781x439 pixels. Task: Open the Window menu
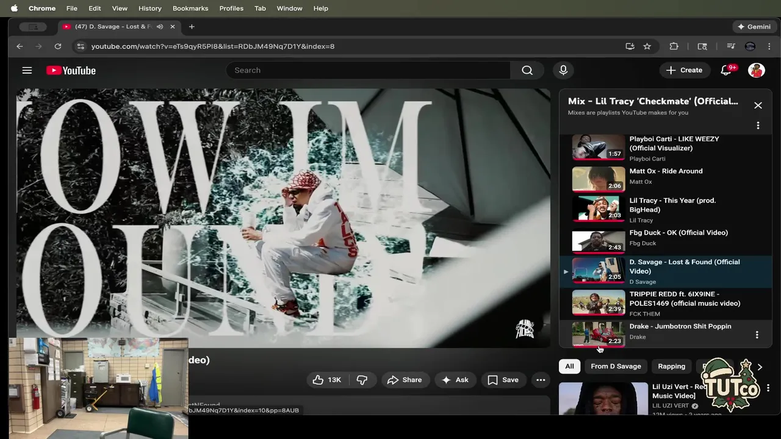coord(289,9)
